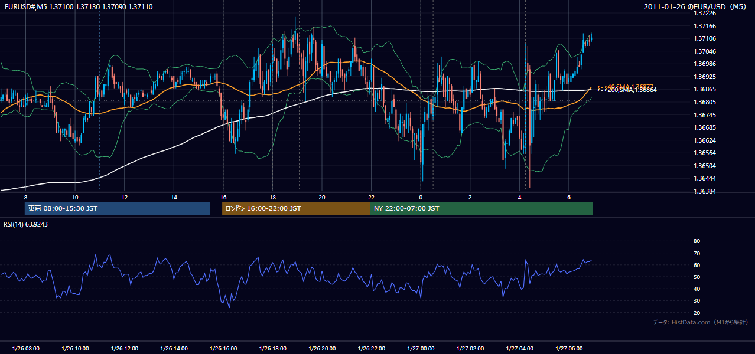Click the 1/27 04:00 date label
This screenshot has width=755, height=354.
[519, 348]
